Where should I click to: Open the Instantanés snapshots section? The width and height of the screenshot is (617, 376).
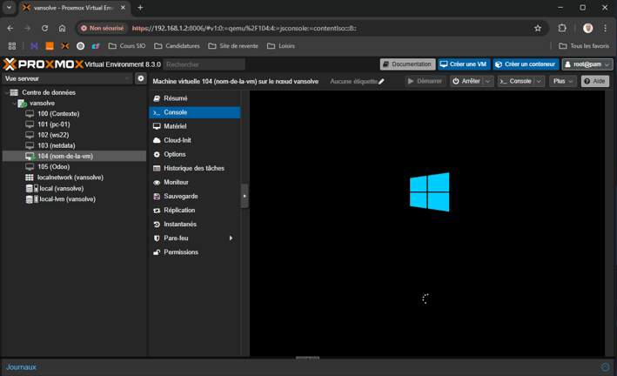(x=194, y=225)
